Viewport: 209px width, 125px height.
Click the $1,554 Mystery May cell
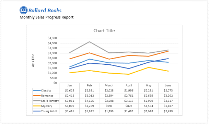(149, 106)
